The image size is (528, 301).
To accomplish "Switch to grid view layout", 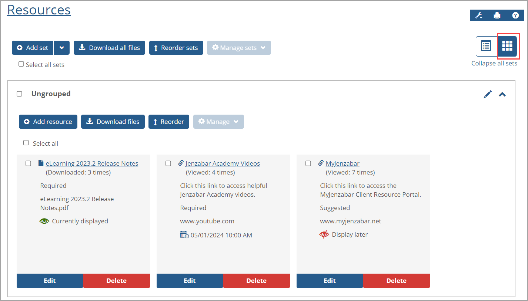I will coord(508,46).
